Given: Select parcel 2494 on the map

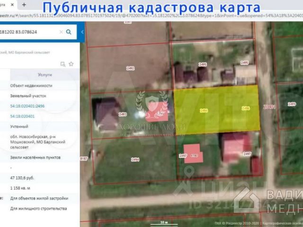Looking at the screenshot, I should tap(135, 159).
